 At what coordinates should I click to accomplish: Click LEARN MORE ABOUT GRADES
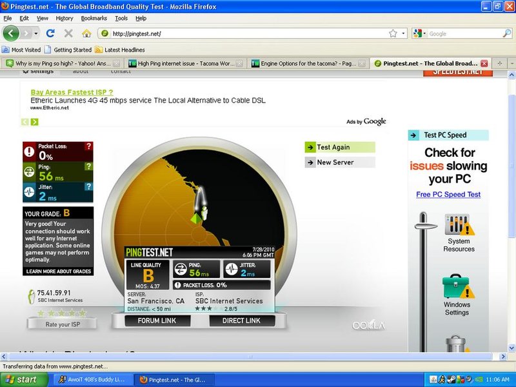point(59,272)
